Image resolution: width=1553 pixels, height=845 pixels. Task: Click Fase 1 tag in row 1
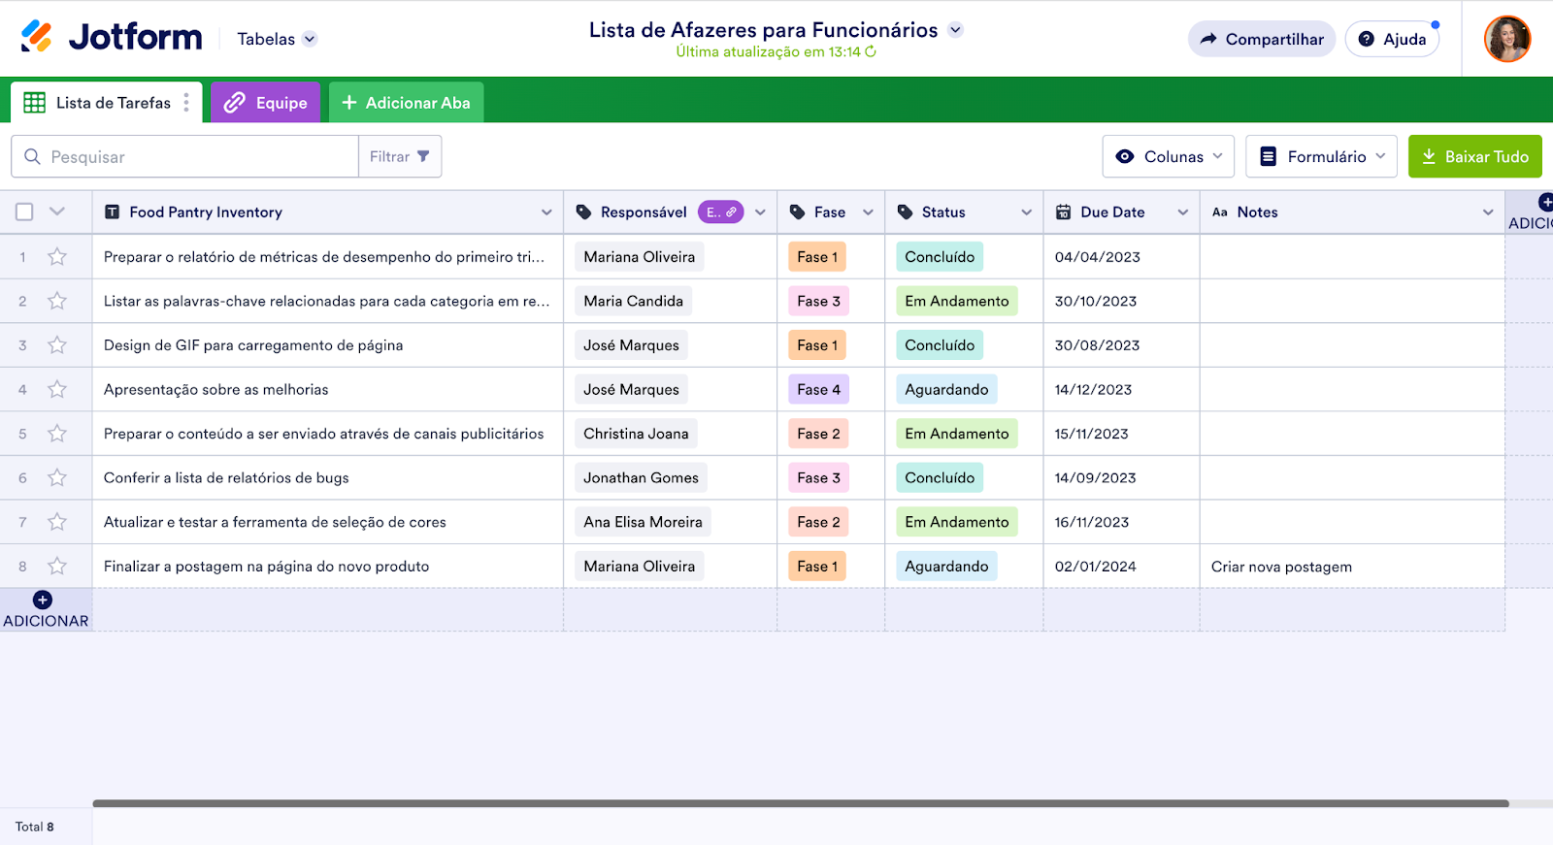coord(817,257)
